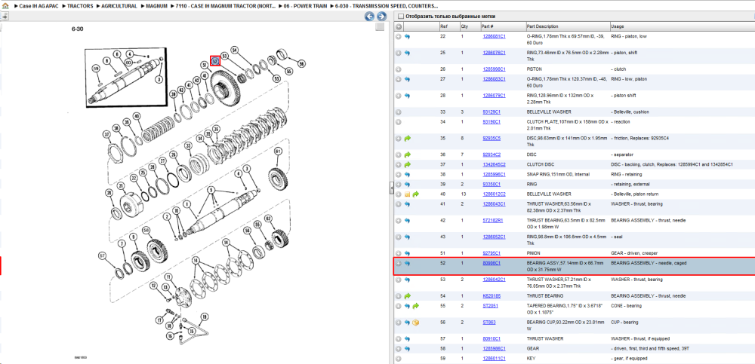Click blue arrow icon for ref 42 THRUST BEARING
This screenshot has height=364, width=755.
pos(408,220)
